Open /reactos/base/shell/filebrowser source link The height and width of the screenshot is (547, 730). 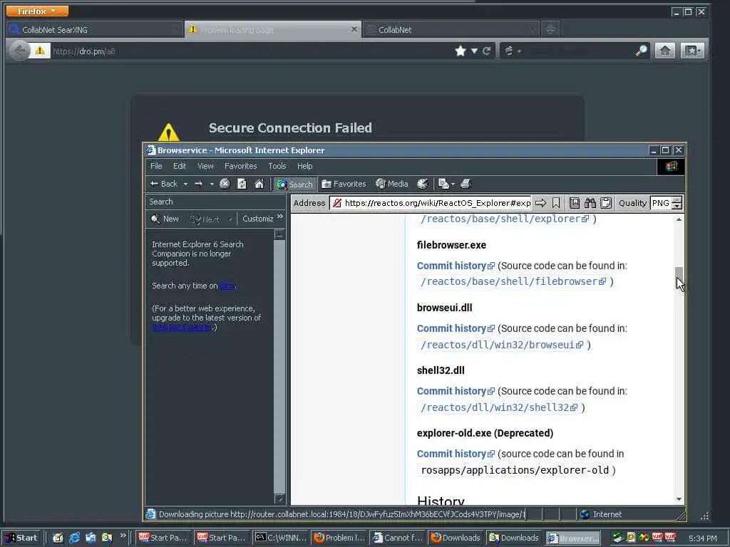[x=513, y=281]
